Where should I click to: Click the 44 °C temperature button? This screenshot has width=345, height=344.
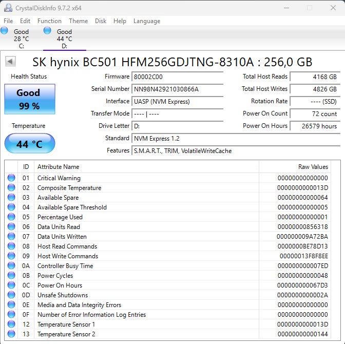(x=29, y=144)
